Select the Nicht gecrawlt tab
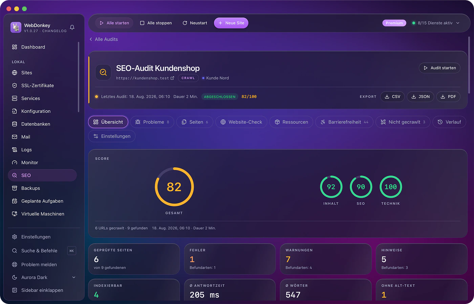Image resolution: width=474 pixels, height=304 pixels. coord(403,122)
